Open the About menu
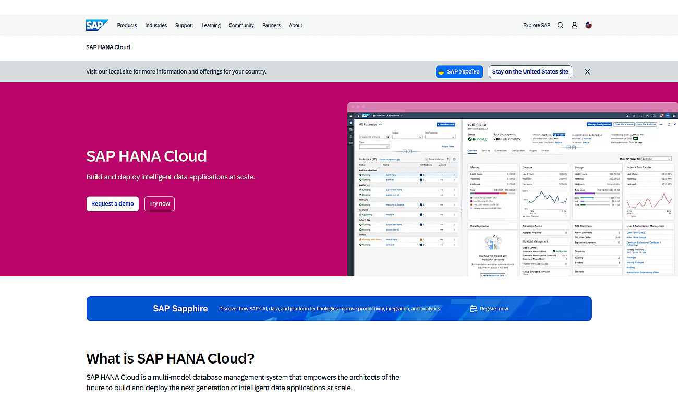This screenshot has width=678, height=411. [x=296, y=25]
